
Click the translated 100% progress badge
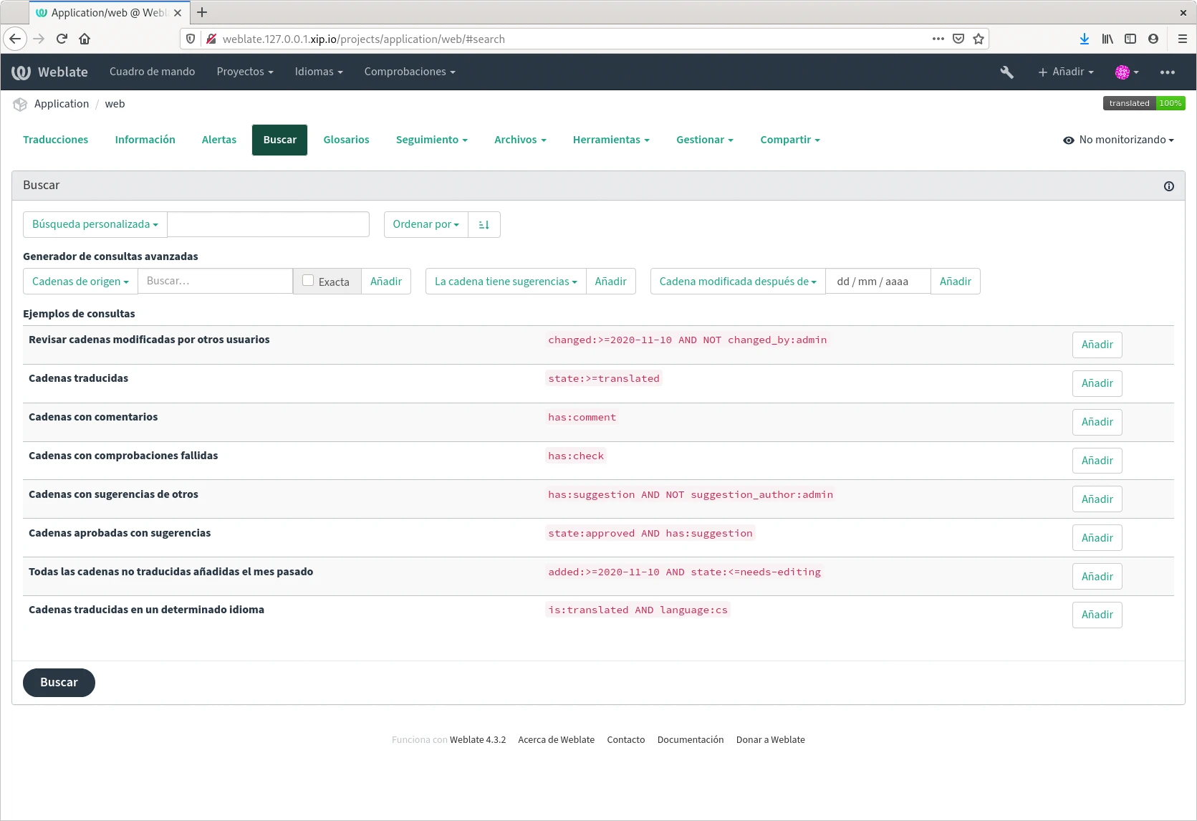coord(1143,104)
